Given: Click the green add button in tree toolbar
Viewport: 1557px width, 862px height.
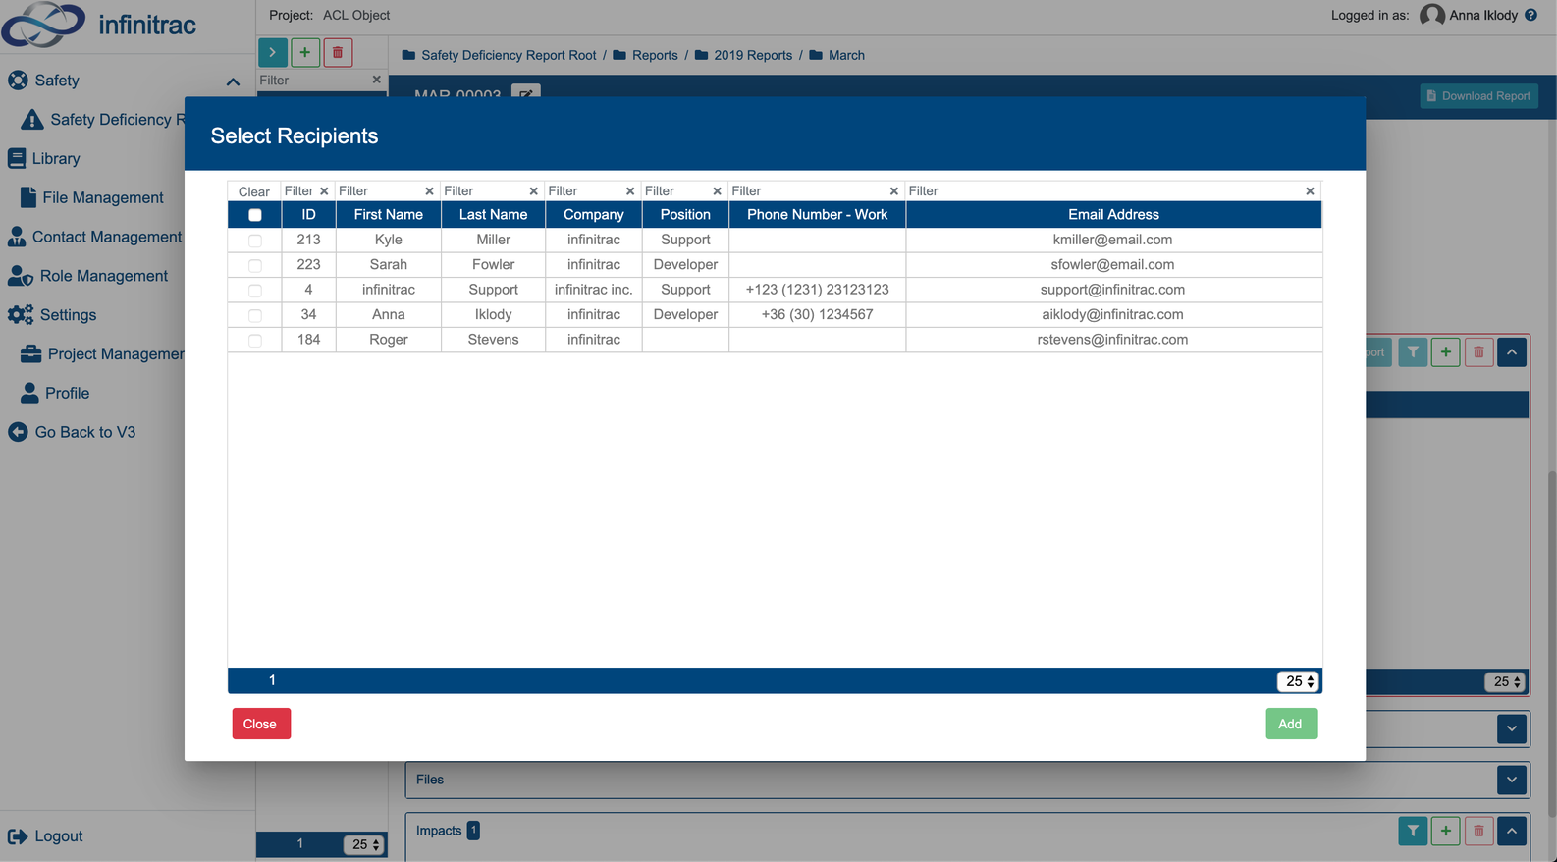Looking at the screenshot, I should [x=305, y=53].
